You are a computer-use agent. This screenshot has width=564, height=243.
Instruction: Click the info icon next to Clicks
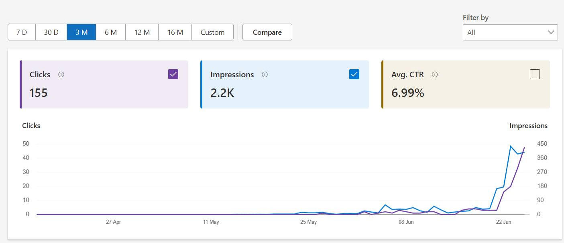point(61,74)
